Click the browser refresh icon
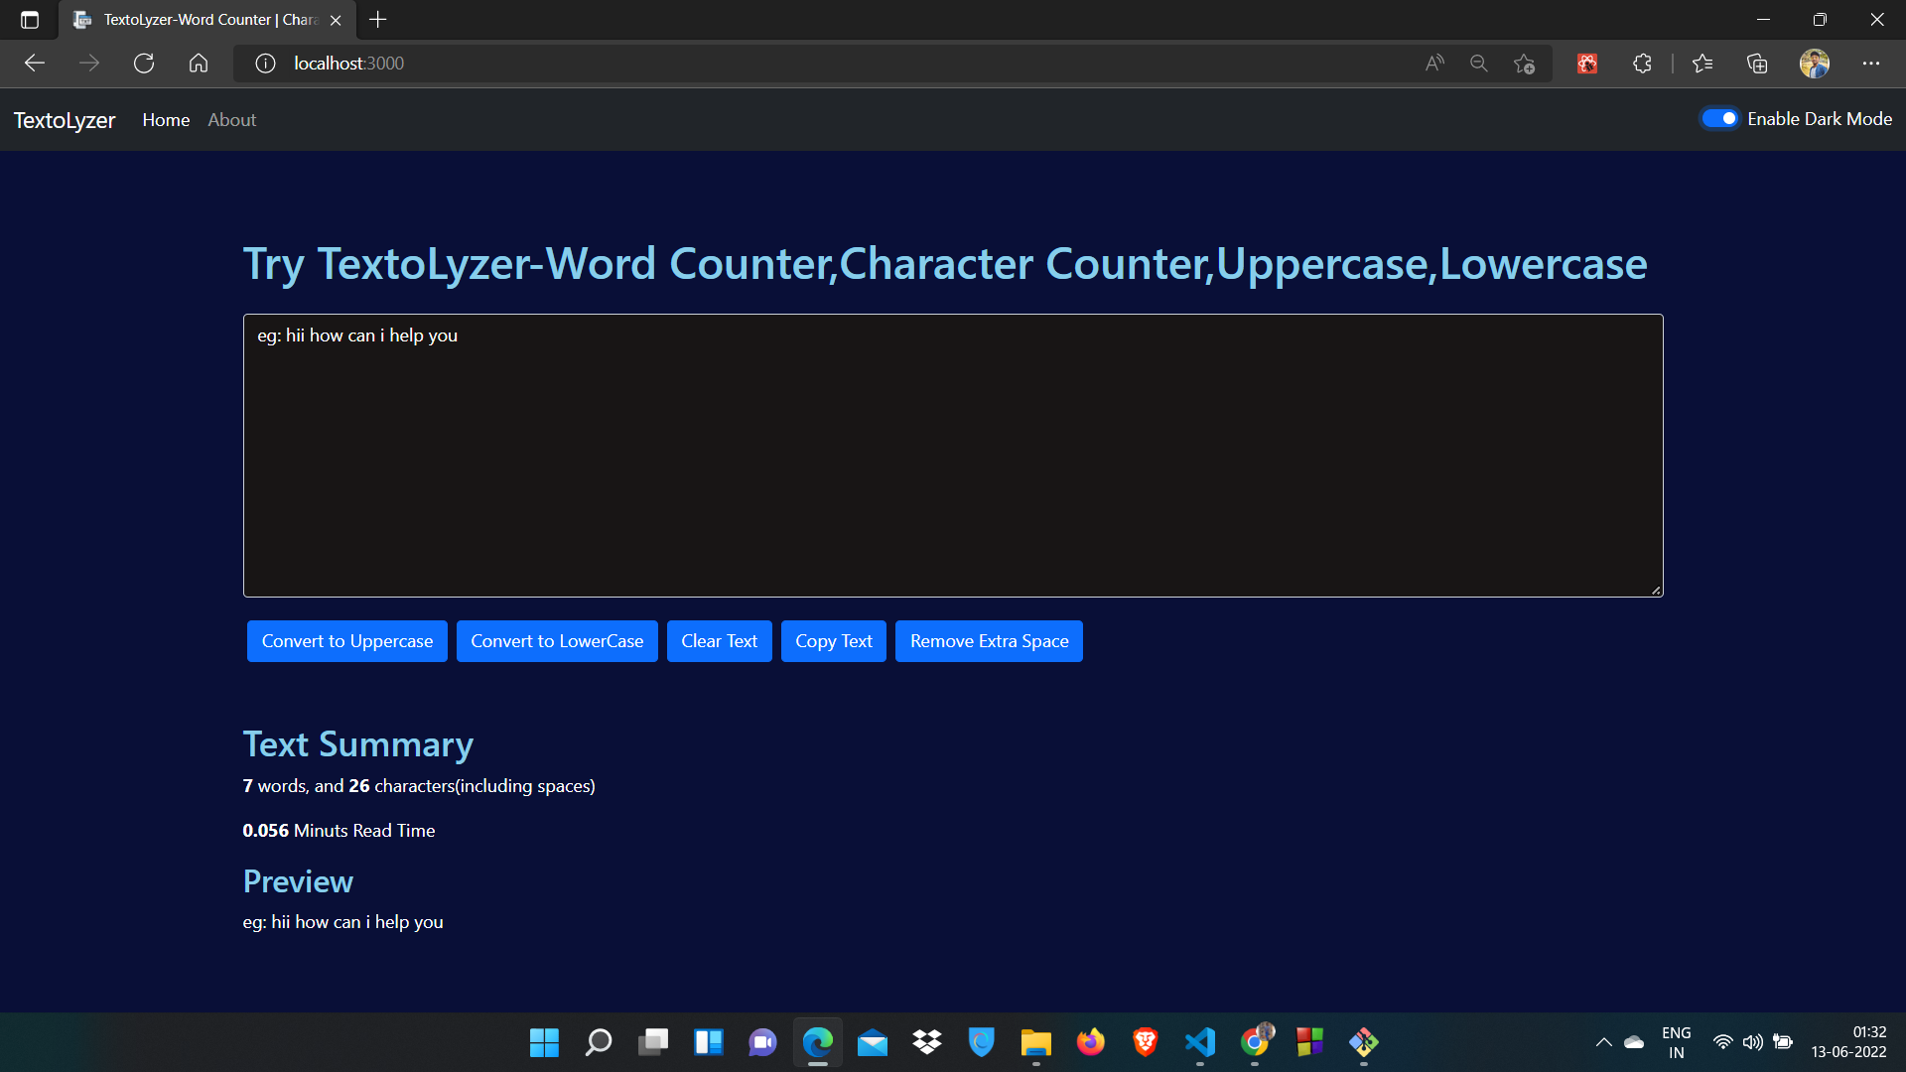Screen dimensions: 1906x1072 click(144, 64)
